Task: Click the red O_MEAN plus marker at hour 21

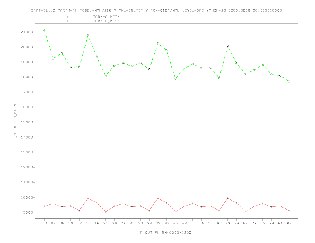Action: click(x=105, y=212)
